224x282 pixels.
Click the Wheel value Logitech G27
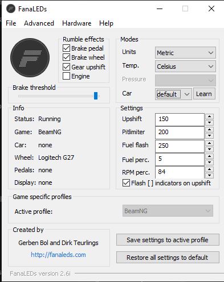(x=56, y=157)
